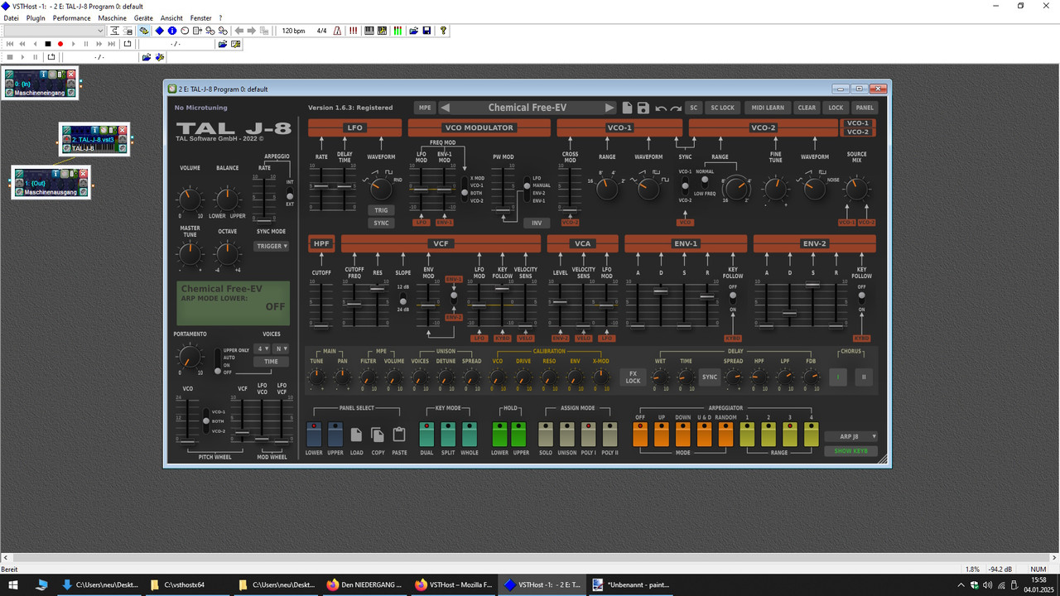
Task: Click the MPE button
Action: (425, 108)
